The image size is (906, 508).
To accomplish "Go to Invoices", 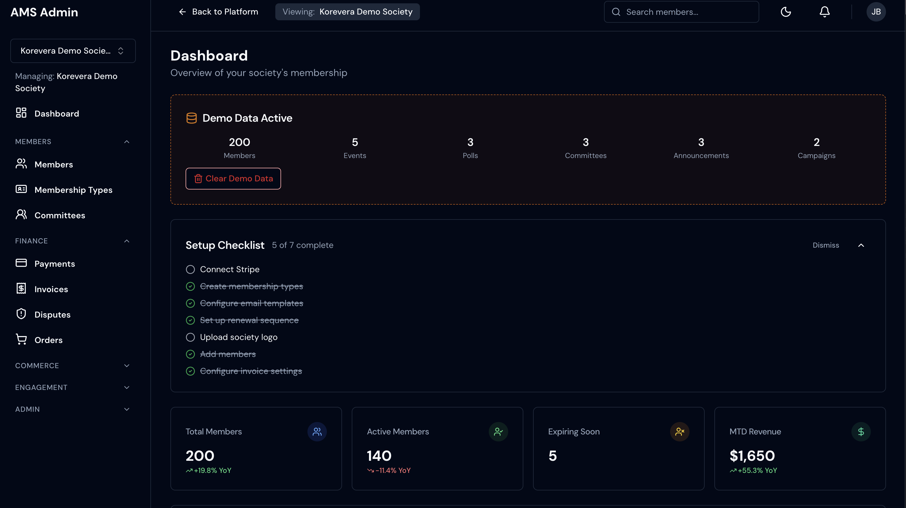I will pyautogui.click(x=73, y=289).
